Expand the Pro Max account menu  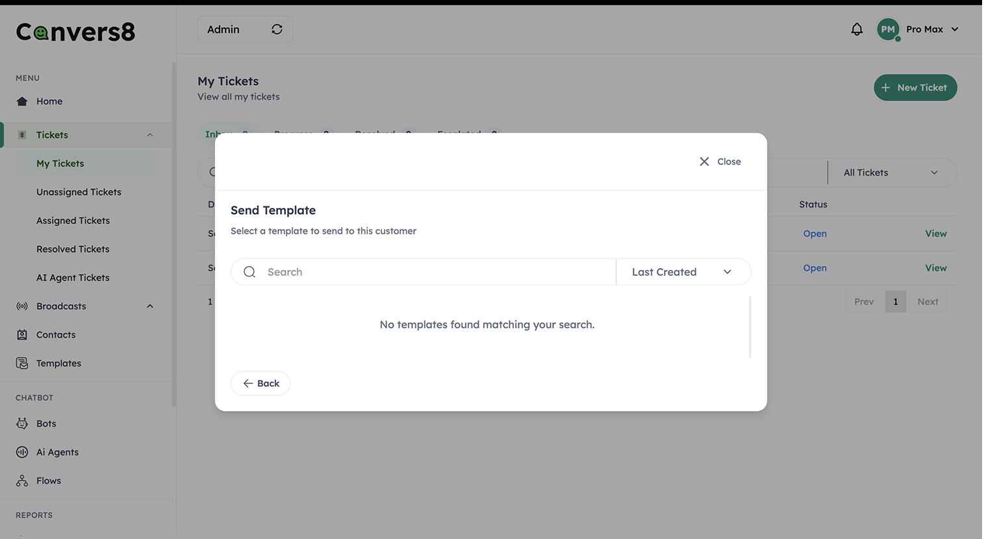pyautogui.click(x=954, y=29)
